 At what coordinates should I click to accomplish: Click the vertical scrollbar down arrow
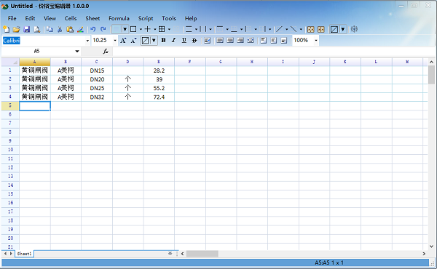tap(431, 246)
